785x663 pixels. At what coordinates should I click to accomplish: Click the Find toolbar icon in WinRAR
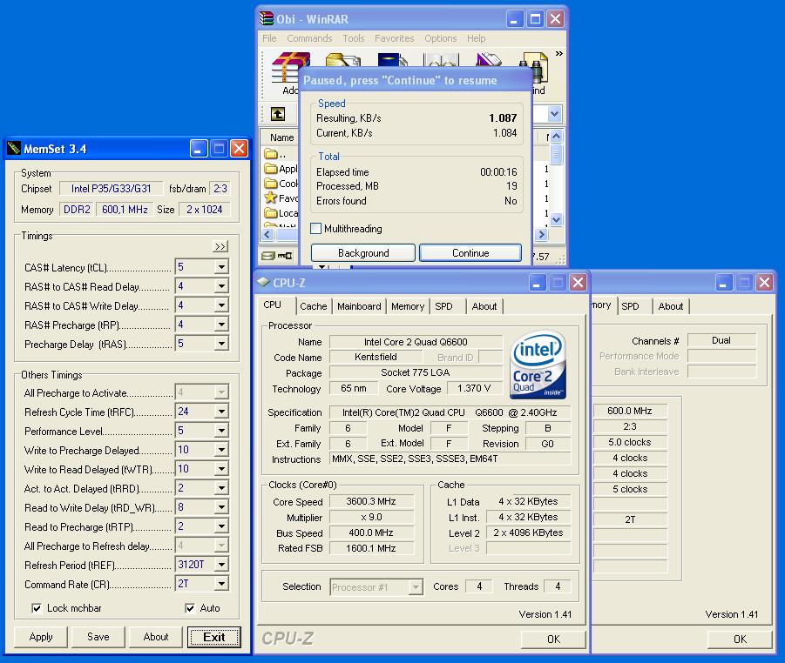(x=535, y=68)
